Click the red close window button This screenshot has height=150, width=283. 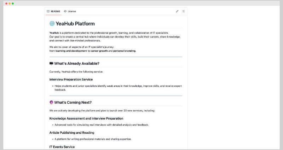pos(6,4)
